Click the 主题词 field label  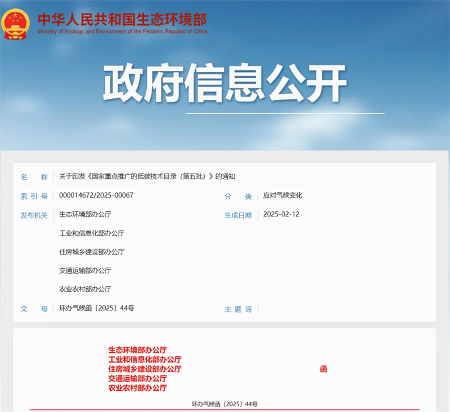click(x=238, y=309)
